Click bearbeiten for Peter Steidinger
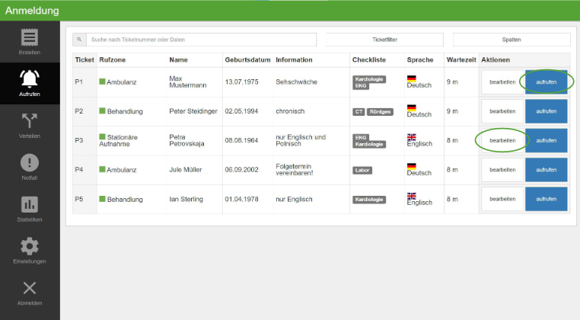 pos(502,111)
